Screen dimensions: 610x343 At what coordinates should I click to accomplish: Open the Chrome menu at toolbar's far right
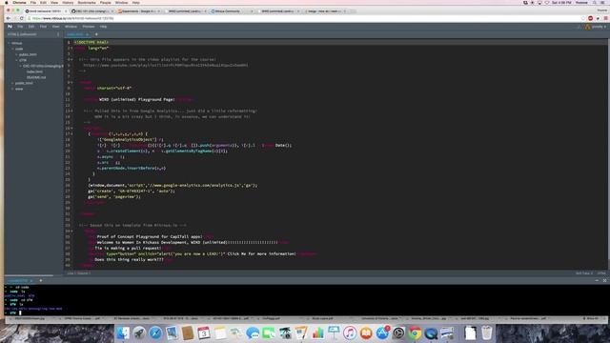tap(605, 18)
